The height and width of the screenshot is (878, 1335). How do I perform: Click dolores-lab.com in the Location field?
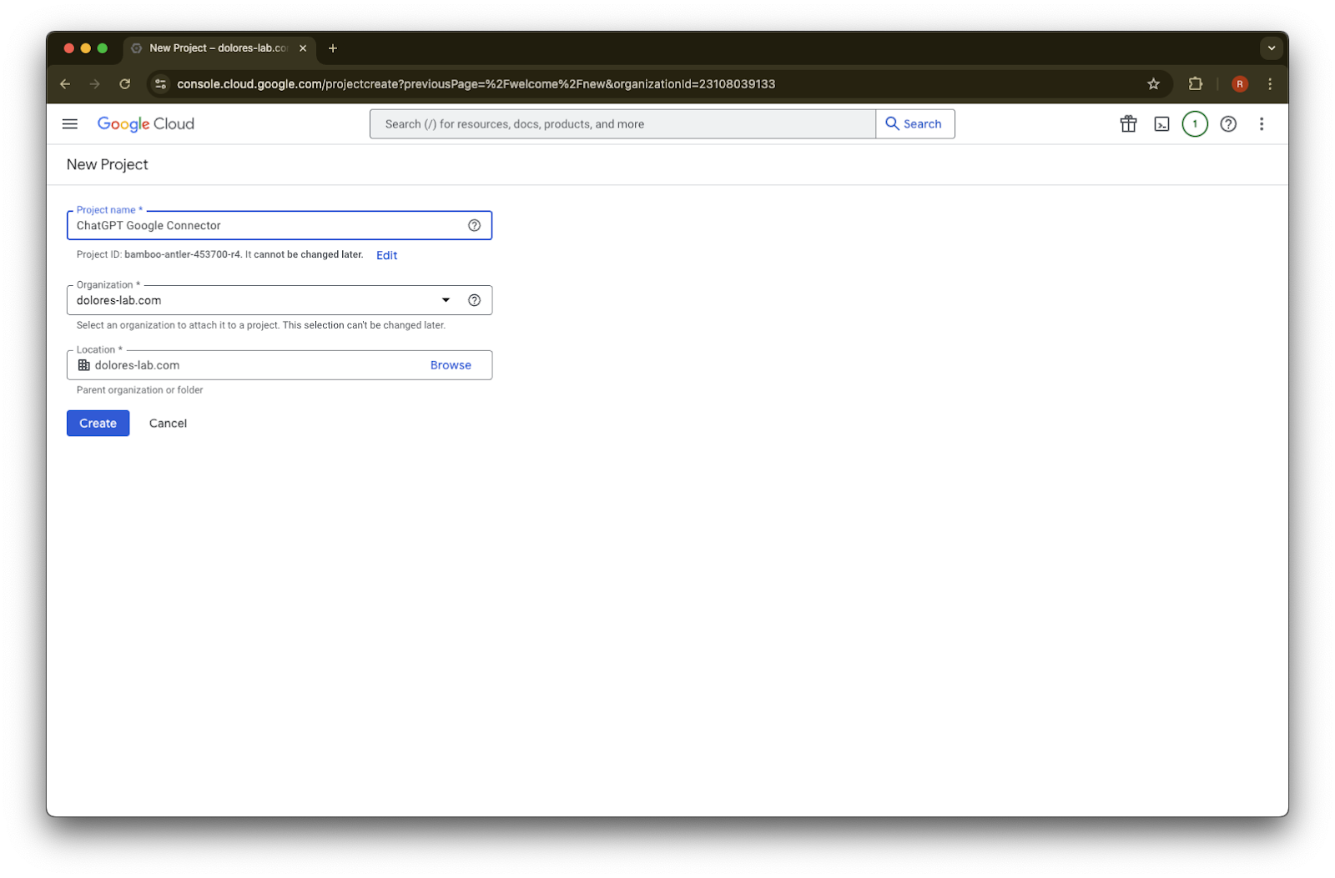pyautogui.click(x=138, y=365)
